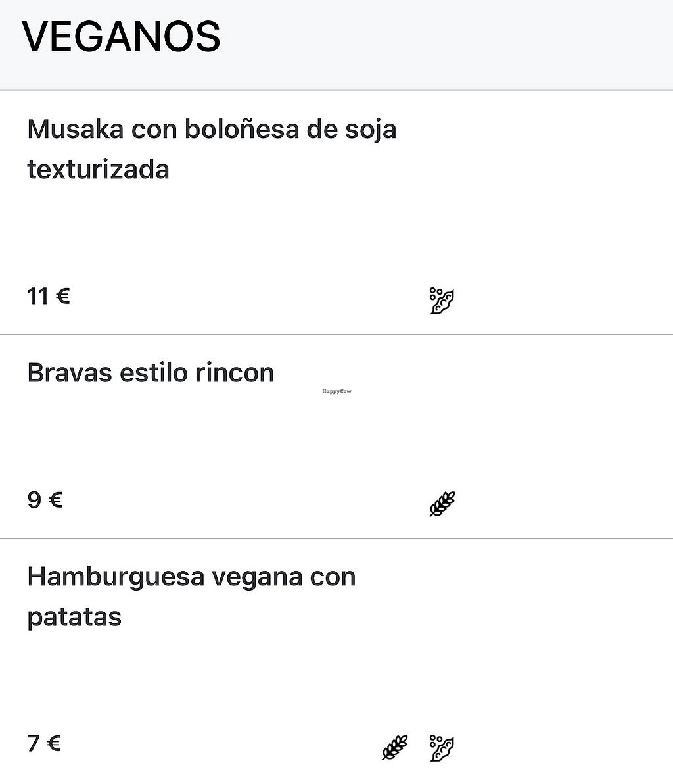
Task: Click the euro symbol beside the 11 price
Action: (x=62, y=297)
